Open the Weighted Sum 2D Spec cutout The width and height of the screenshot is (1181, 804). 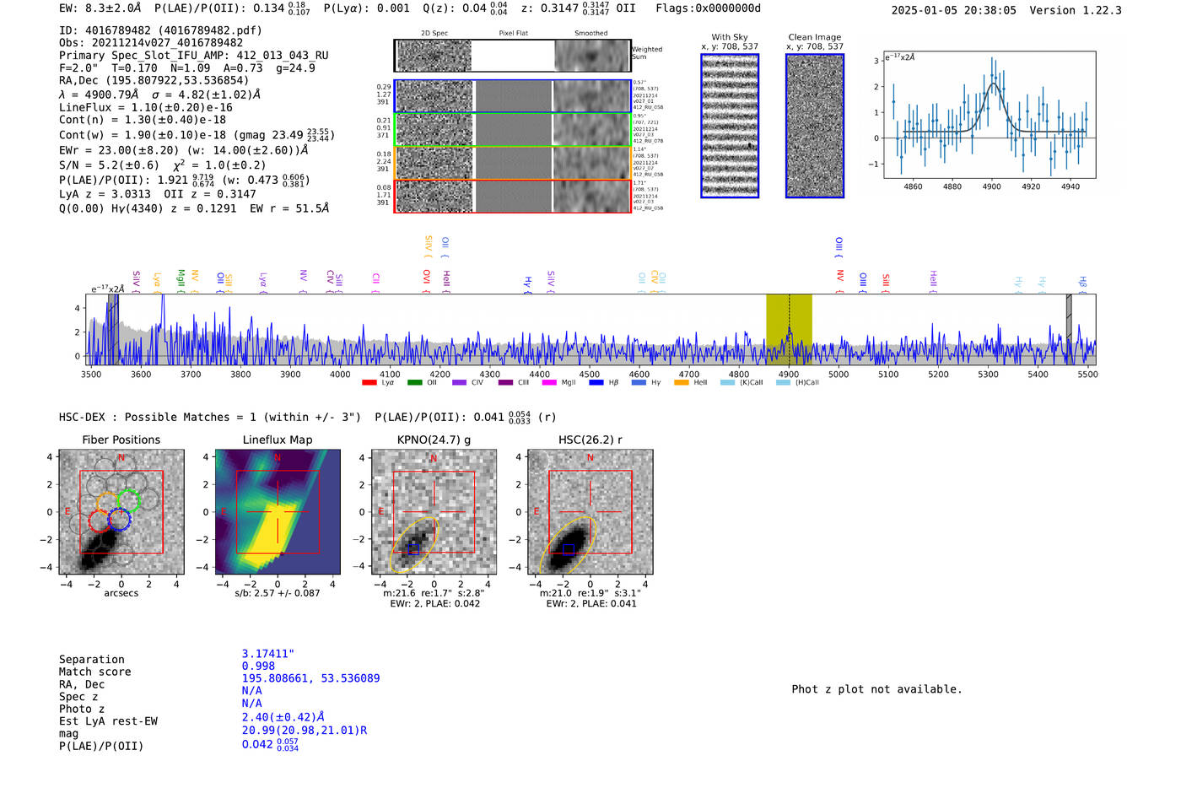click(434, 56)
